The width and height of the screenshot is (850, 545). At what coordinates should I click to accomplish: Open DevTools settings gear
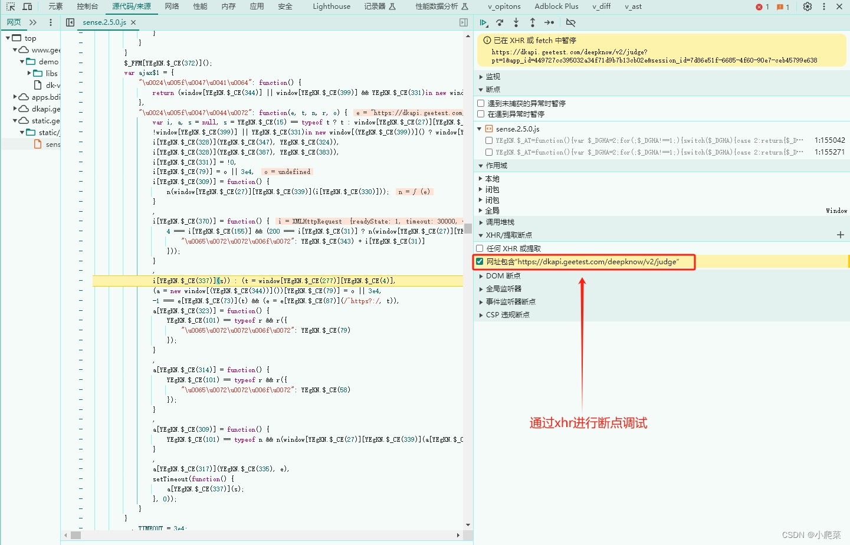[808, 6]
